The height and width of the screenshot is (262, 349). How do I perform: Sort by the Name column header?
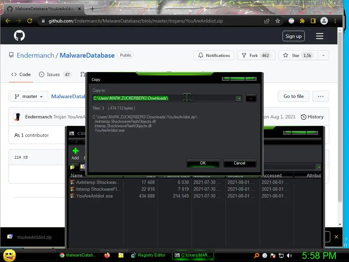point(96,176)
